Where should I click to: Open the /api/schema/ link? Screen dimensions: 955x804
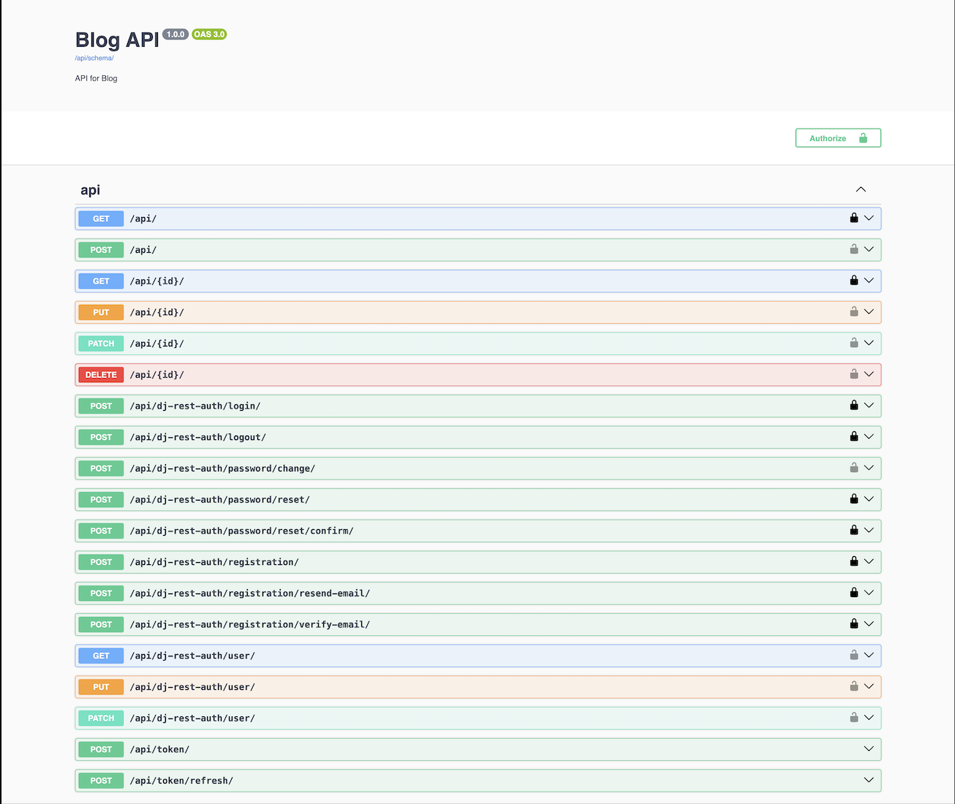coord(94,58)
